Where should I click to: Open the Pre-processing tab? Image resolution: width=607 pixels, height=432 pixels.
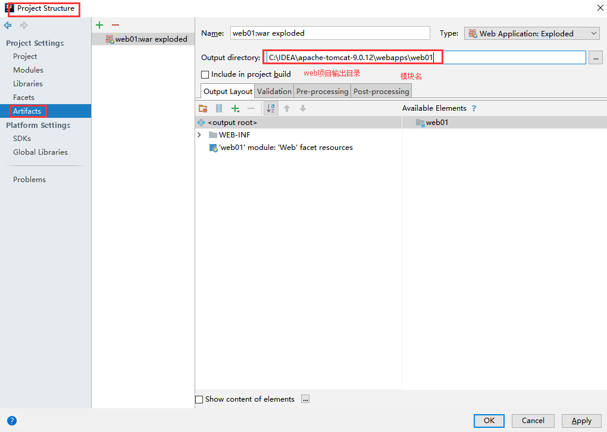pyautogui.click(x=322, y=92)
